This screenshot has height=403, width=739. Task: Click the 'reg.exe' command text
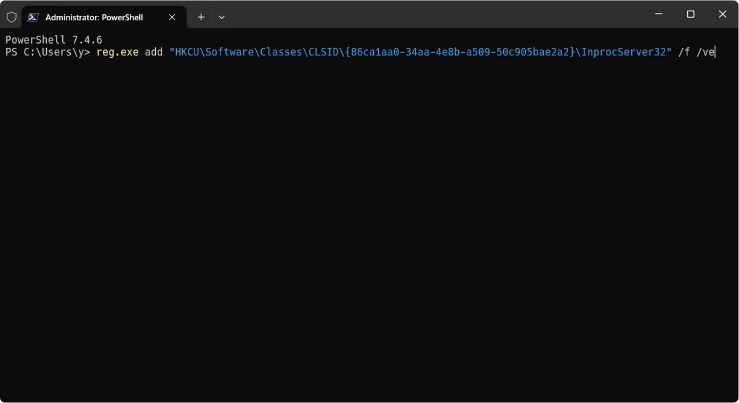point(118,52)
